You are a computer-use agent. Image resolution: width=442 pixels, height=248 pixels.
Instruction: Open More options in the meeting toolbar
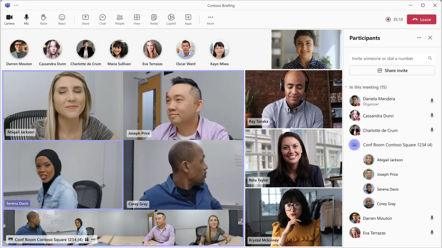click(210, 19)
